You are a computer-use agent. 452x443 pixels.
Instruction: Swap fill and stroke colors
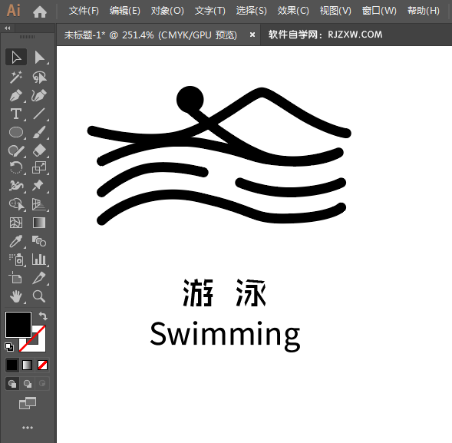click(x=43, y=316)
